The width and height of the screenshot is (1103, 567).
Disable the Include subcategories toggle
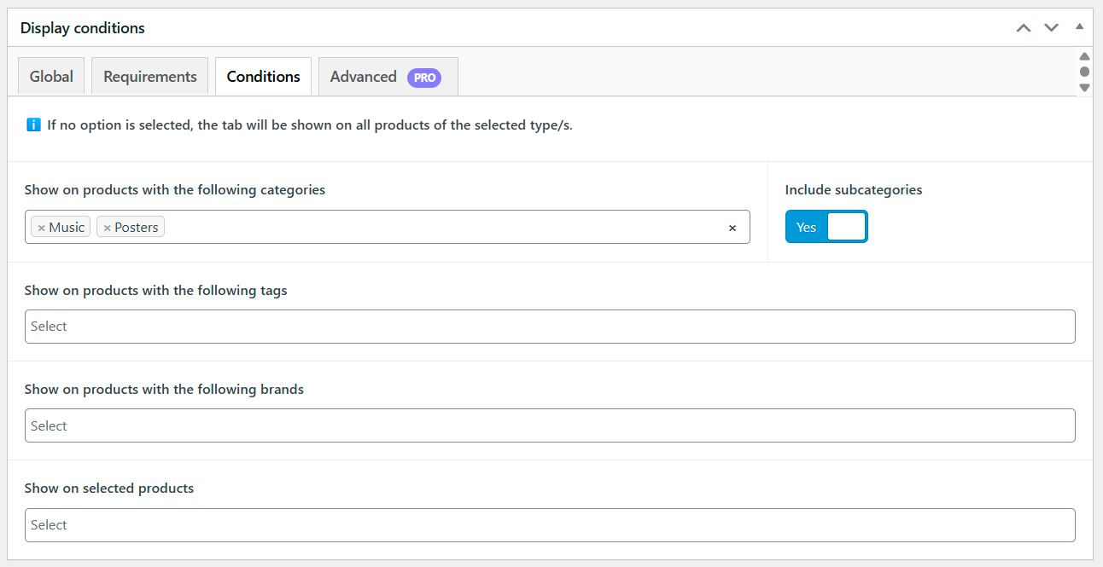pyautogui.click(x=826, y=226)
